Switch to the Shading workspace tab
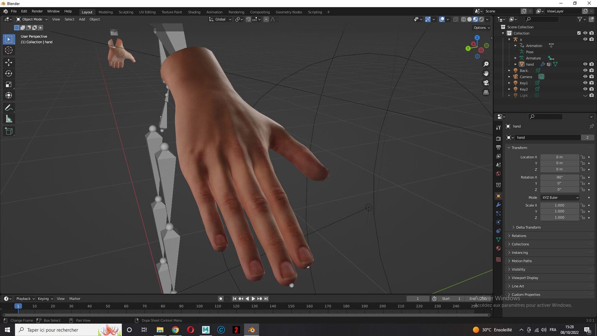This screenshot has height=336, width=597. coord(194,12)
